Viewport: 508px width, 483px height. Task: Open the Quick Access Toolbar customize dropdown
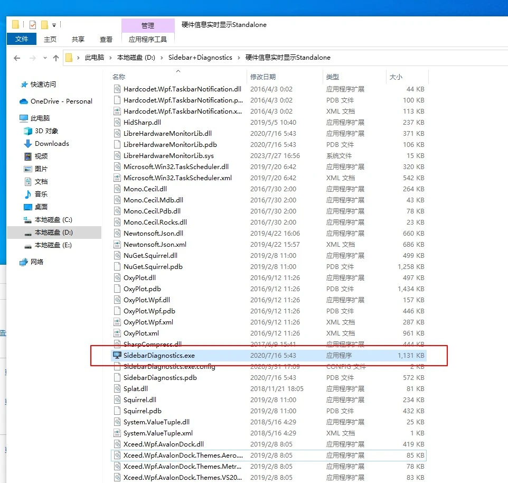pyautogui.click(x=54, y=25)
